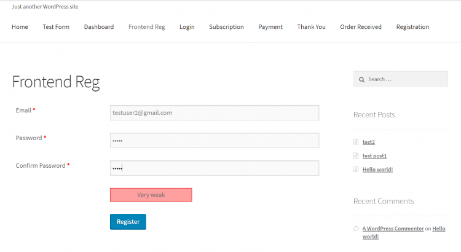
Task: Click the Email input field
Action: (215, 113)
